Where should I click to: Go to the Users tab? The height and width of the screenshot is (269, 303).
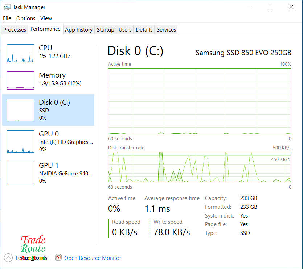125,30
